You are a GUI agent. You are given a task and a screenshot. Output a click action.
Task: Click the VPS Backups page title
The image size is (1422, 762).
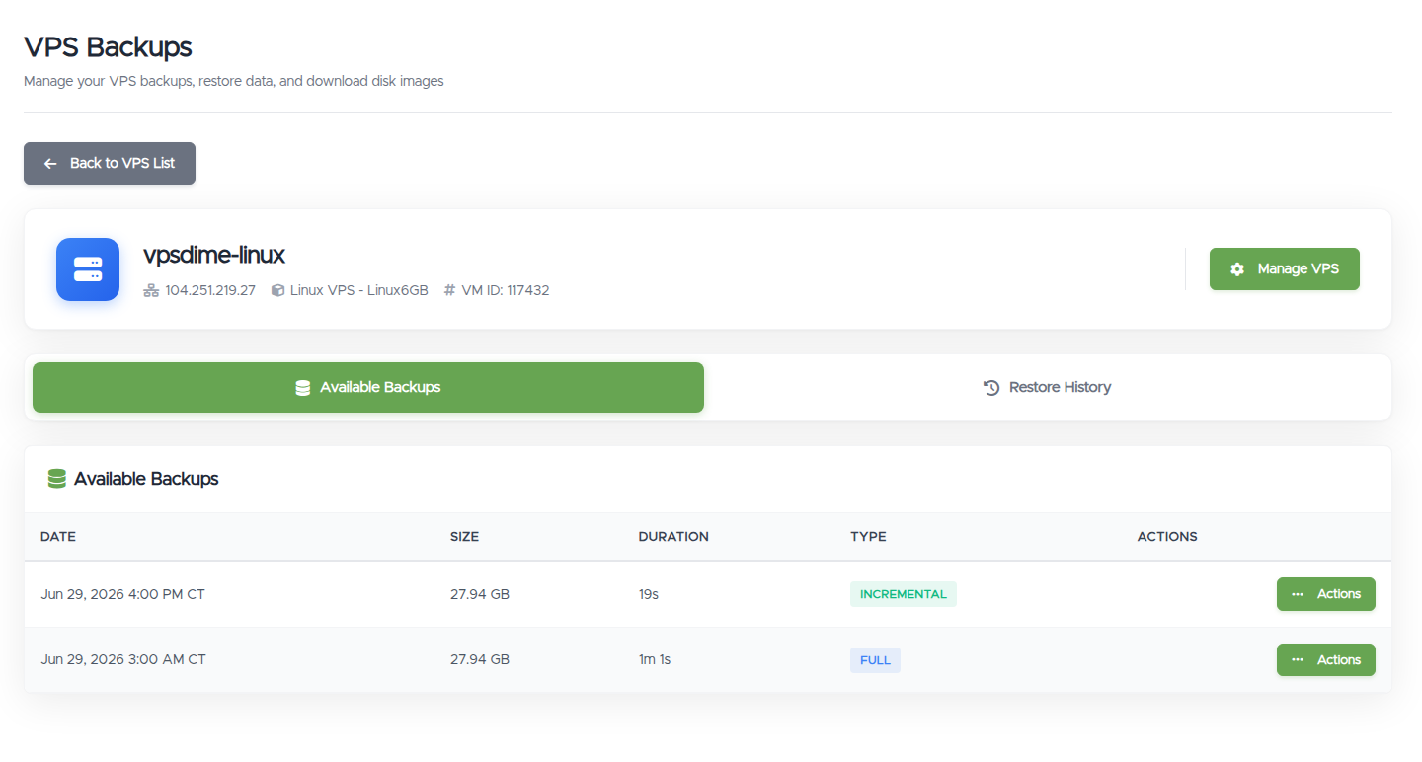click(108, 46)
